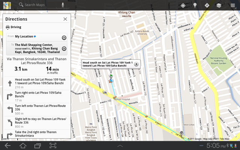This screenshot has width=240, height=150.
Task: Tap the Android back button
Action: coord(7,145)
